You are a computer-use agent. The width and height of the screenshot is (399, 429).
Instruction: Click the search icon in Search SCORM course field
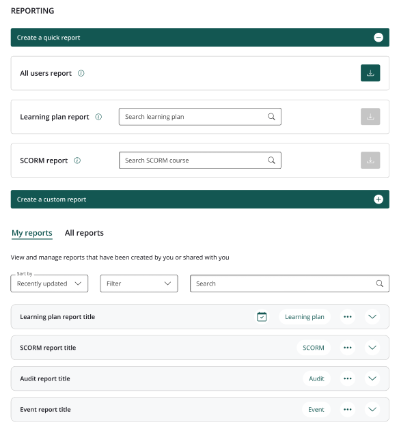point(271,160)
